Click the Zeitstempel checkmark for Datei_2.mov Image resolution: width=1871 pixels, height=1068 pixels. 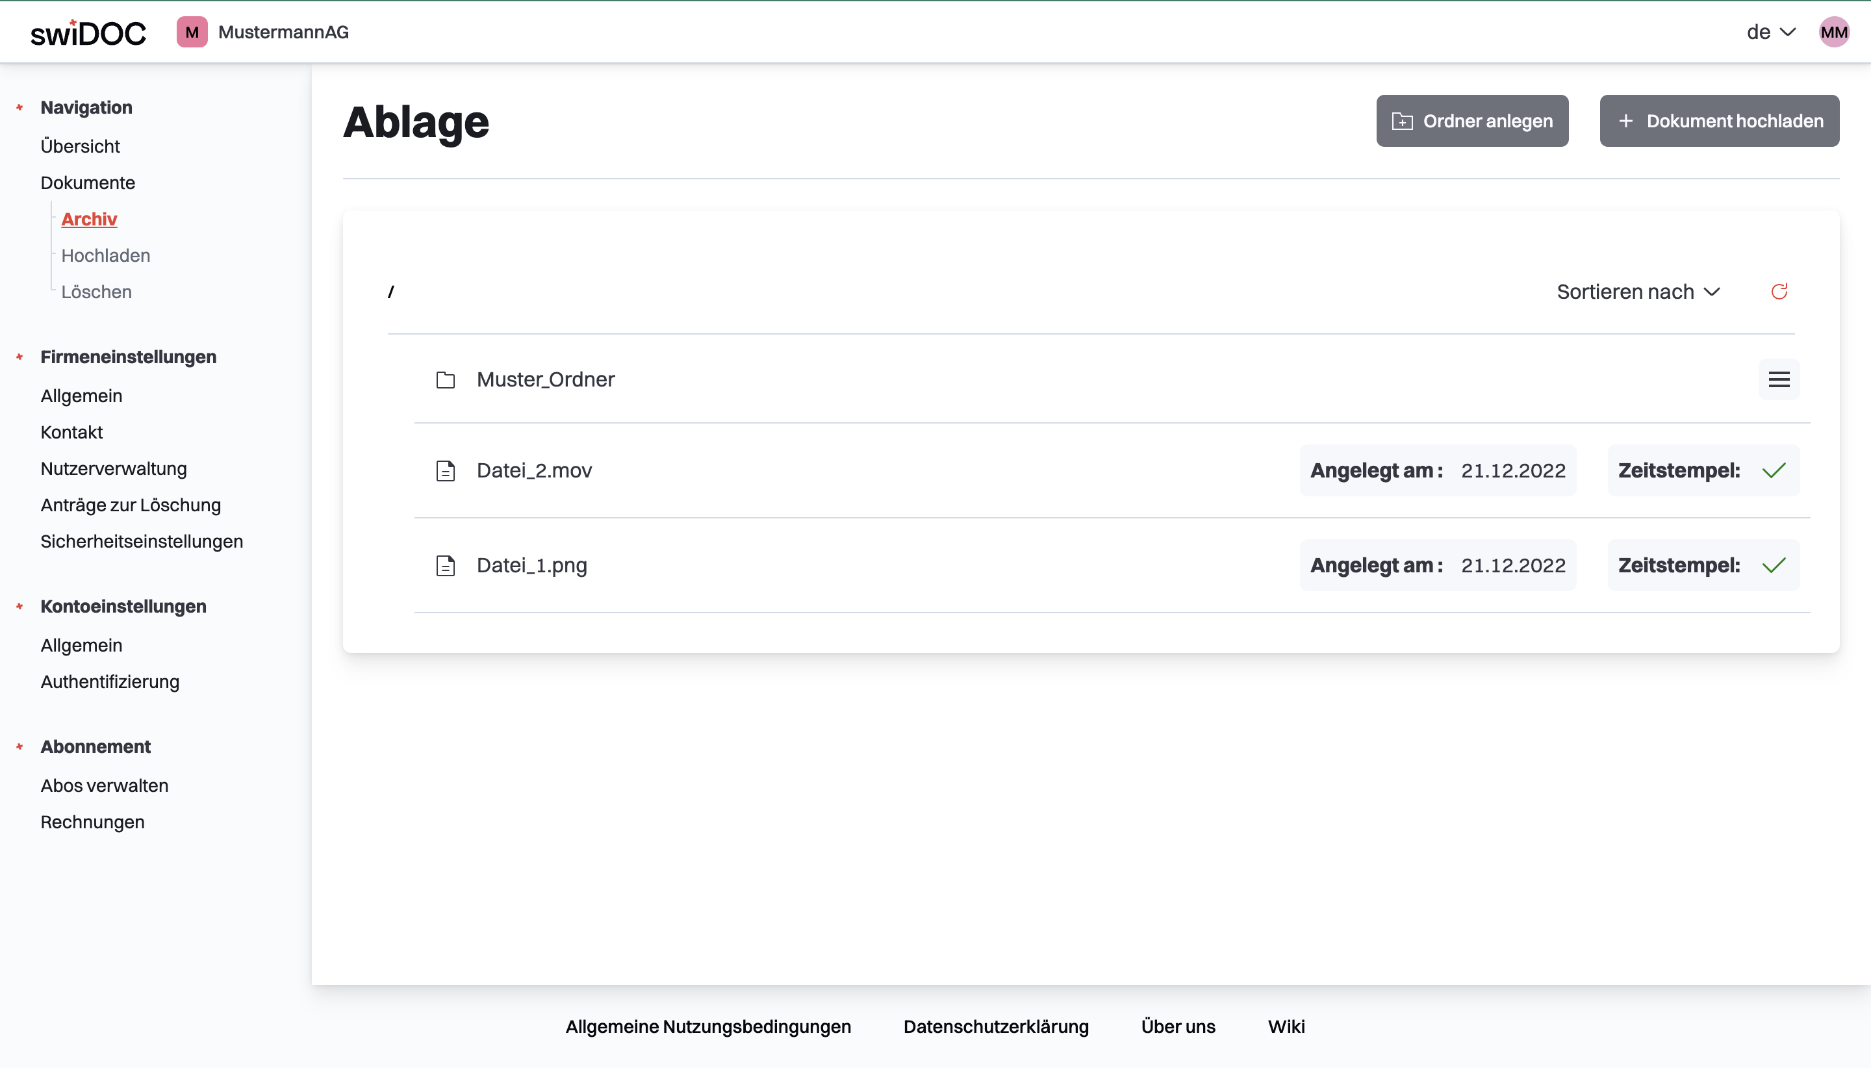(1774, 471)
